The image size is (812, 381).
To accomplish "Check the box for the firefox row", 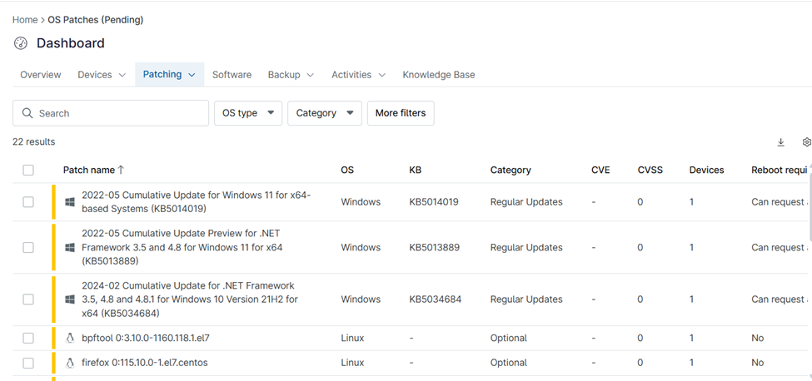I will tap(28, 363).
